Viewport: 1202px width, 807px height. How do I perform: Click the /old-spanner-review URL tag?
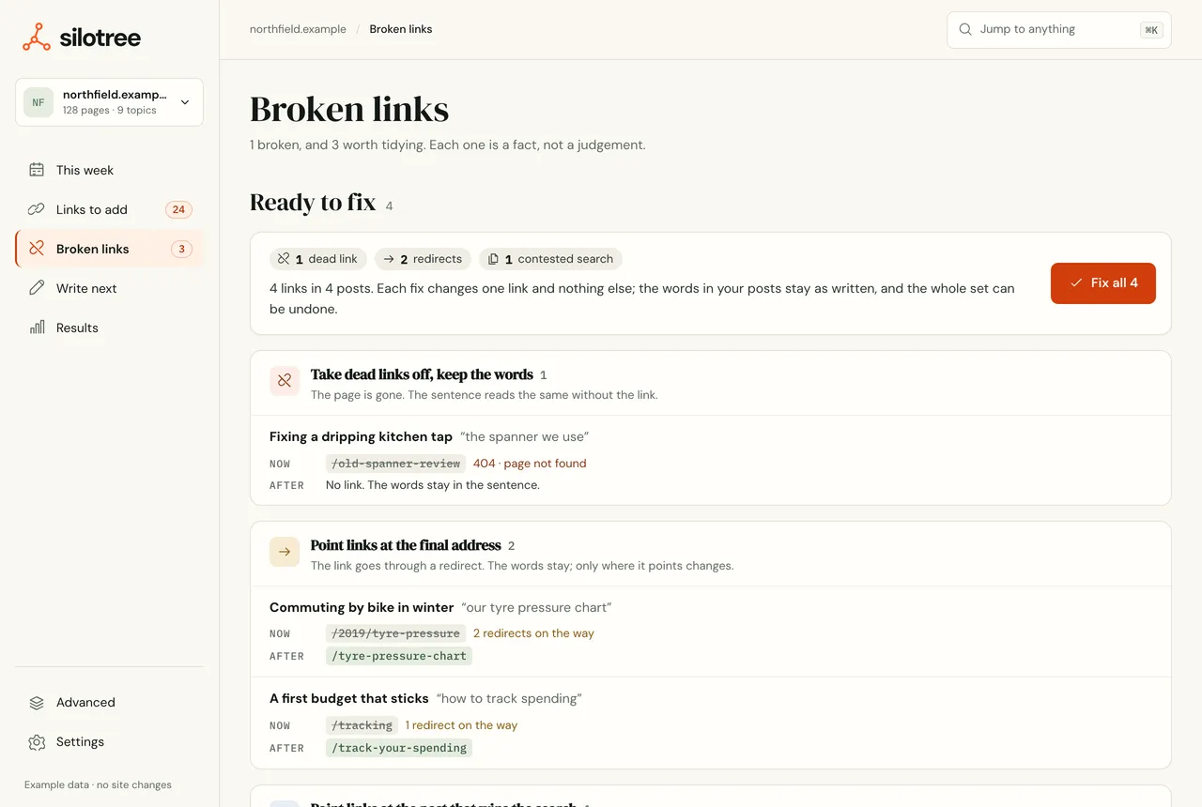tap(395, 464)
